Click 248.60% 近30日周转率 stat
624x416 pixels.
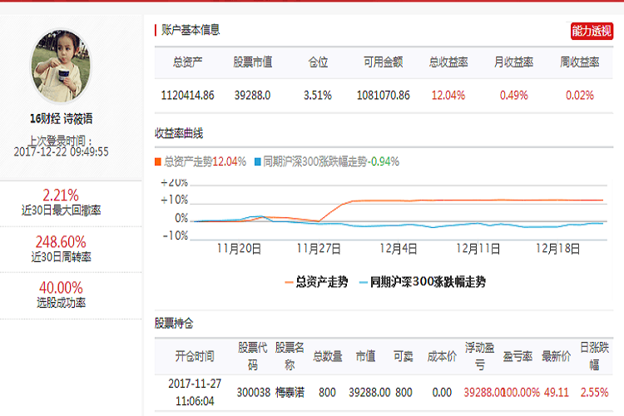coord(62,249)
